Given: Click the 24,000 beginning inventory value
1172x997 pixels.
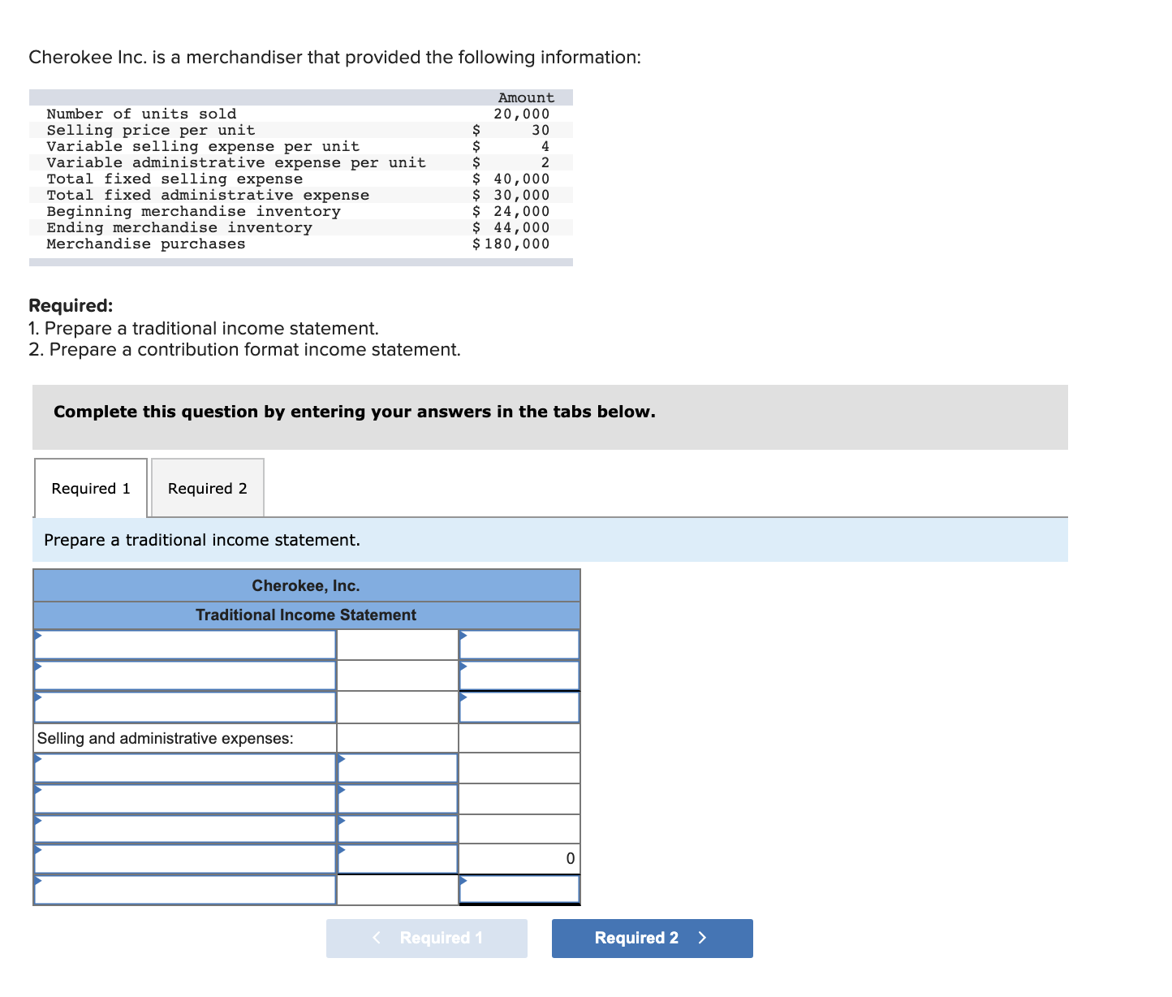Looking at the screenshot, I should point(522,211).
